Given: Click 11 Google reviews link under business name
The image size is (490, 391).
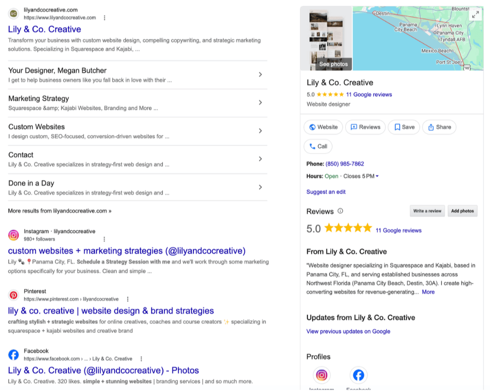Looking at the screenshot, I should pos(369,94).
